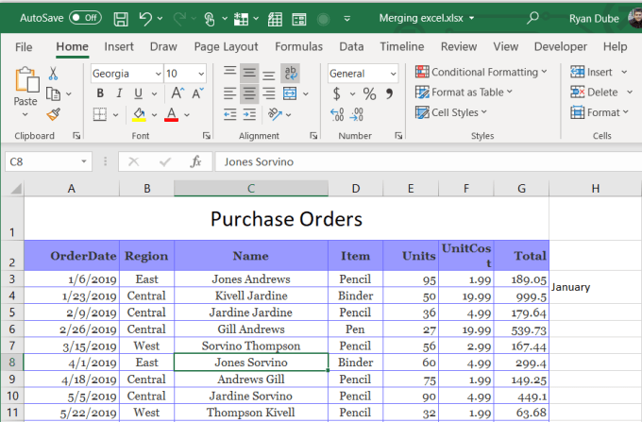The image size is (642, 422).
Task: Toggle Italic formatting
Action: coord(120,93)
